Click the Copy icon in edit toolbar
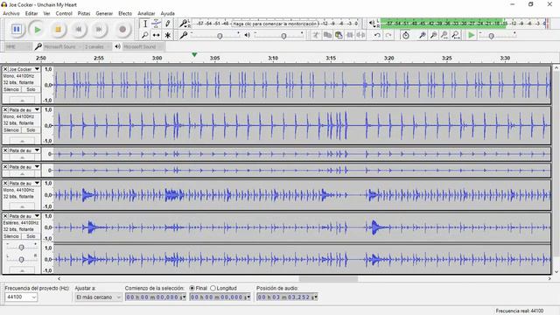 point(327,35)
